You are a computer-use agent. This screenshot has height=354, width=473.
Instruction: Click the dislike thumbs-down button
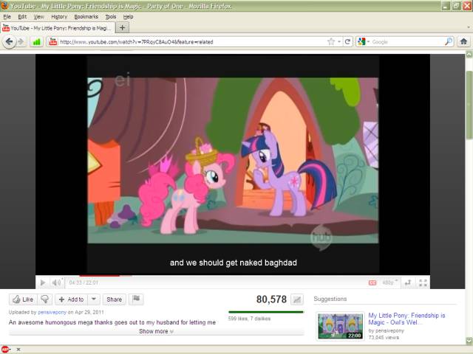tap(44, 299)
